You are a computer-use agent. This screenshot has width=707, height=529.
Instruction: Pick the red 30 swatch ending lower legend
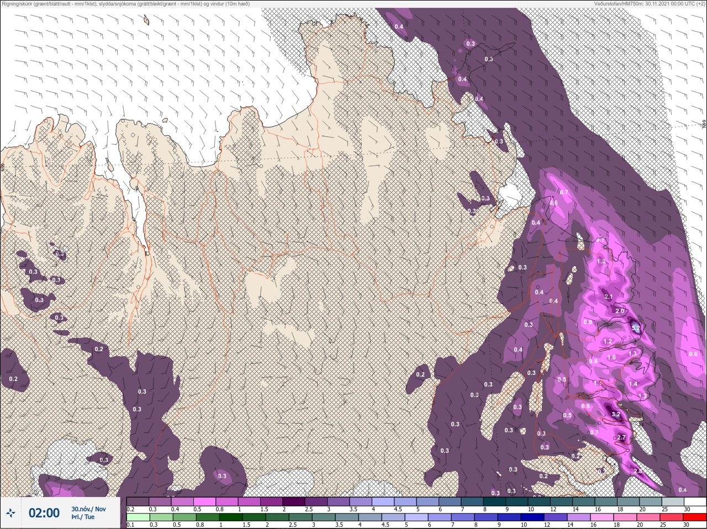[x=694, y=517]
